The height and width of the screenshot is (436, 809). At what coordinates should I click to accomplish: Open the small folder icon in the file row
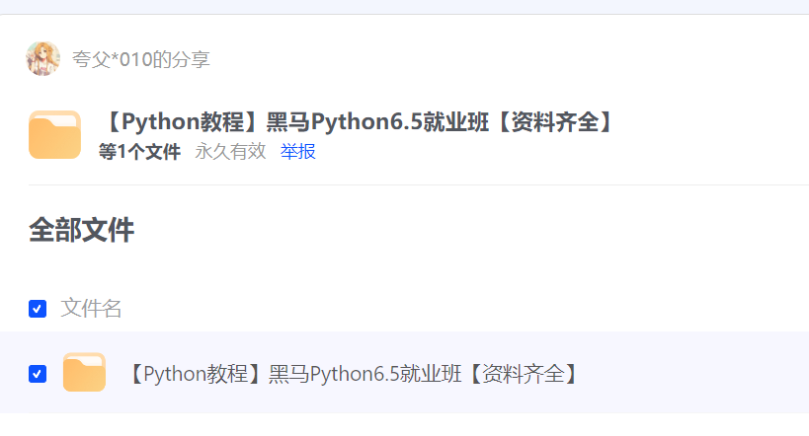pyautogui.click(x=84, y=372)
